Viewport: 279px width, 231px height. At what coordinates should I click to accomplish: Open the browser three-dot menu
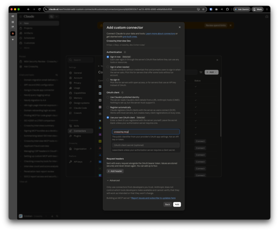267,9
